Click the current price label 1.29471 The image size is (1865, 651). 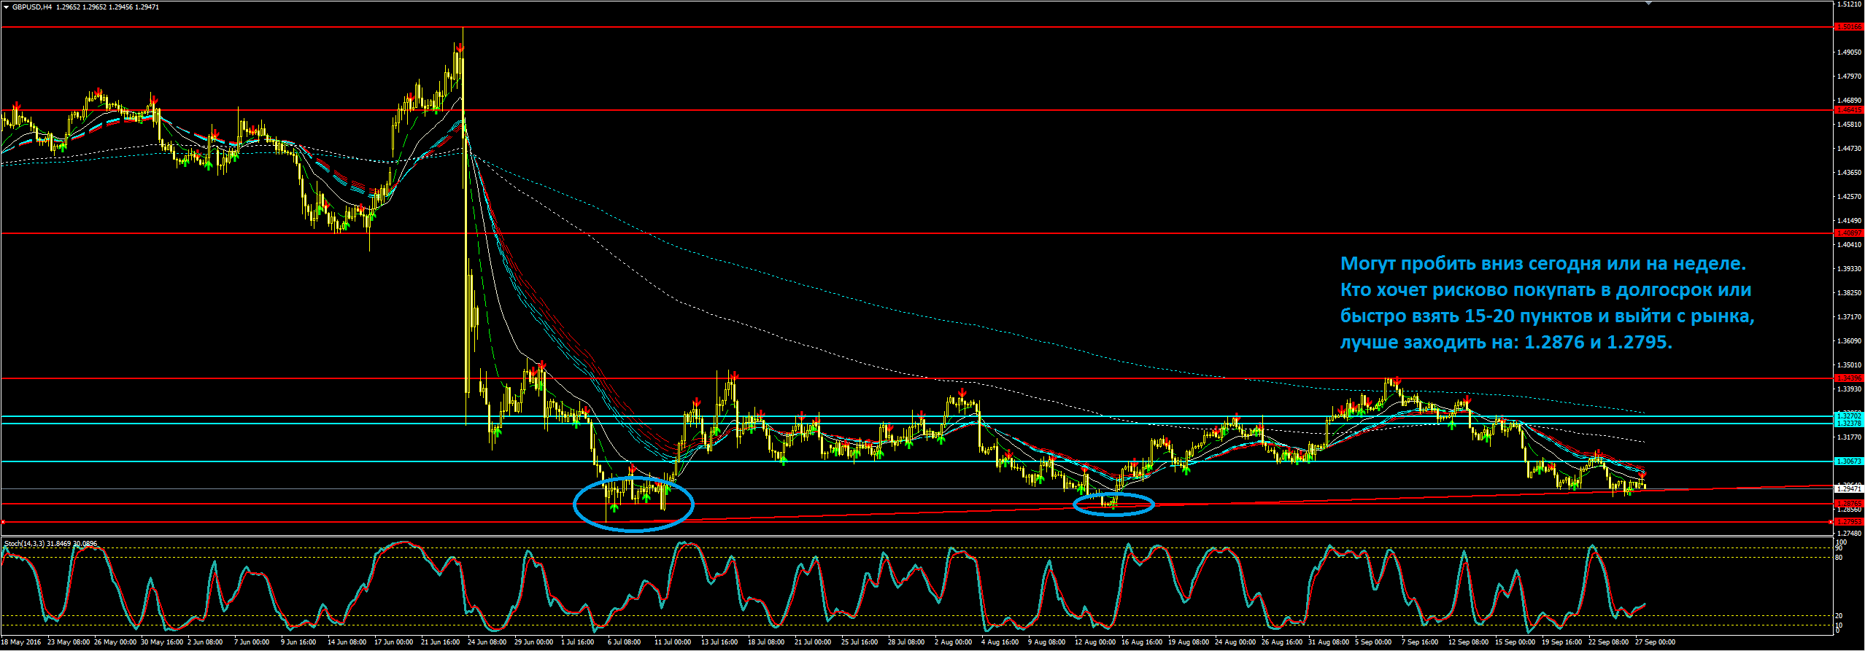click(1849, 488)
